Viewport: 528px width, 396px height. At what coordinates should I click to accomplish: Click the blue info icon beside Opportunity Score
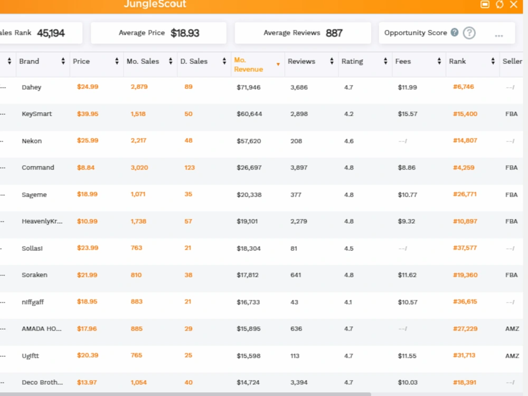(x=455, y=32)
